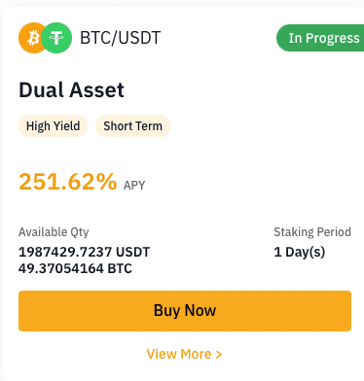
Task: Click the green Tether USDT icon
Action: tap(56, 38)
